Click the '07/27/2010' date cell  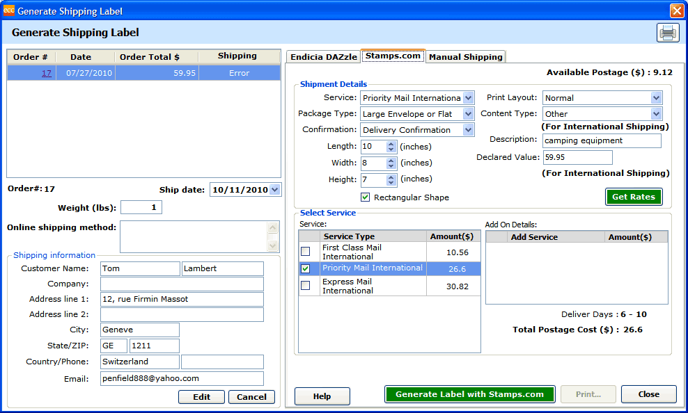86,73
